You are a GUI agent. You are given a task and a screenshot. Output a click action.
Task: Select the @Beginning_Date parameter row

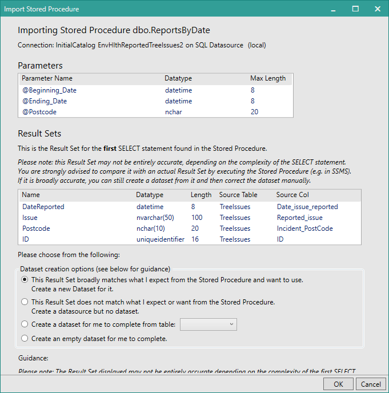(155, 90)
